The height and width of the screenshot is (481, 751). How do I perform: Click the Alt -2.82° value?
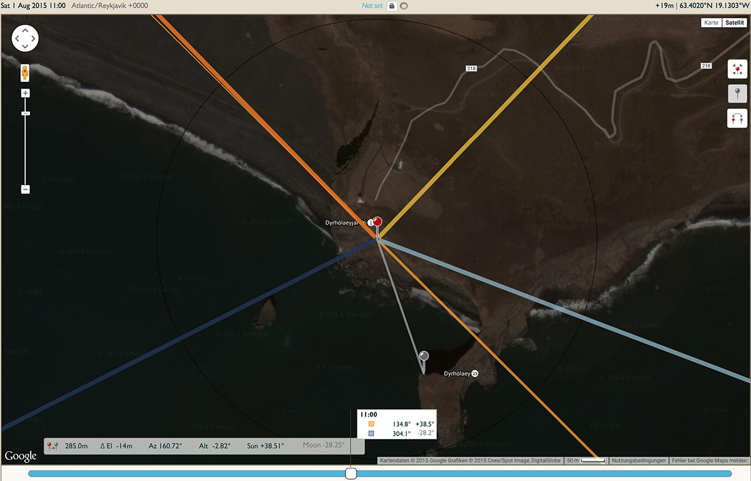click(x=215, y=446)
